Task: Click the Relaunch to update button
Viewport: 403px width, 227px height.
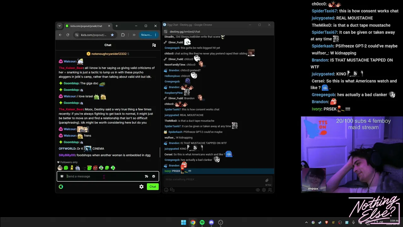Action: coord(146,35)
